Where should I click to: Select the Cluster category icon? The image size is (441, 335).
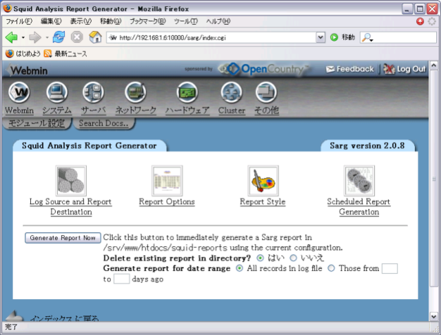point(232,92)
